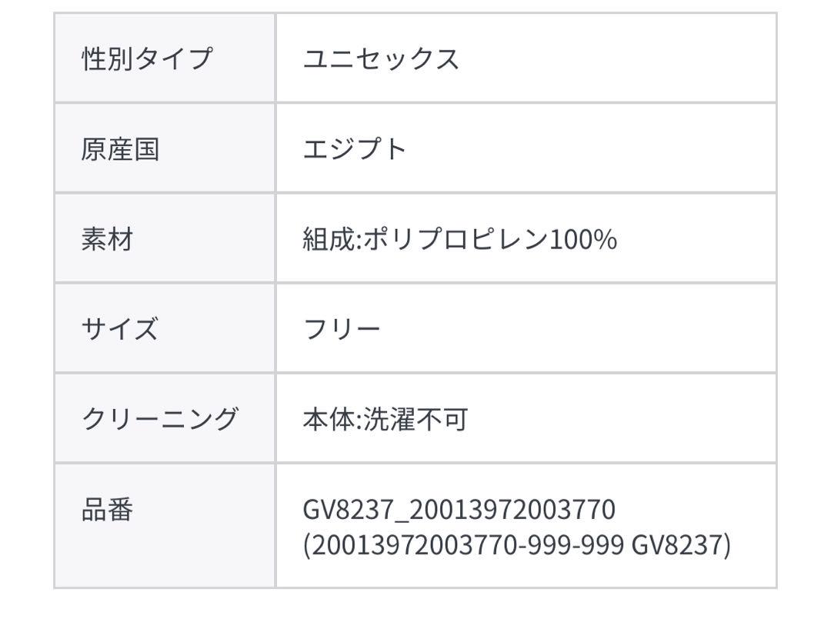Image resolution: width=831 pixels, height=632 pixels.
Task: Select the エジプト country value
Action: pos(354,148)
